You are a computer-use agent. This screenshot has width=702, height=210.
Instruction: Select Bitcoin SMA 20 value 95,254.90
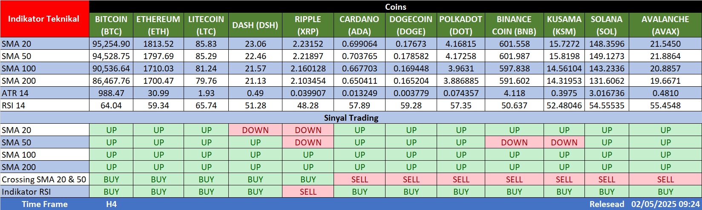(x=111, y=44)
